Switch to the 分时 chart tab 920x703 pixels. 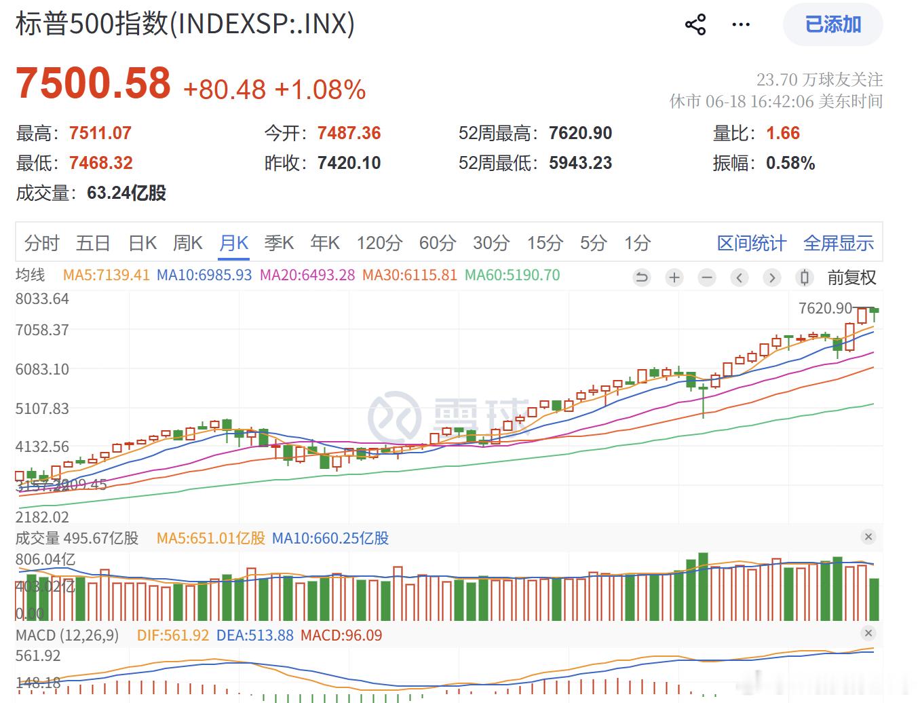42,243
